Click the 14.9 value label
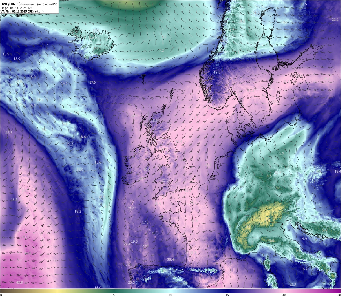 (303, 239)
